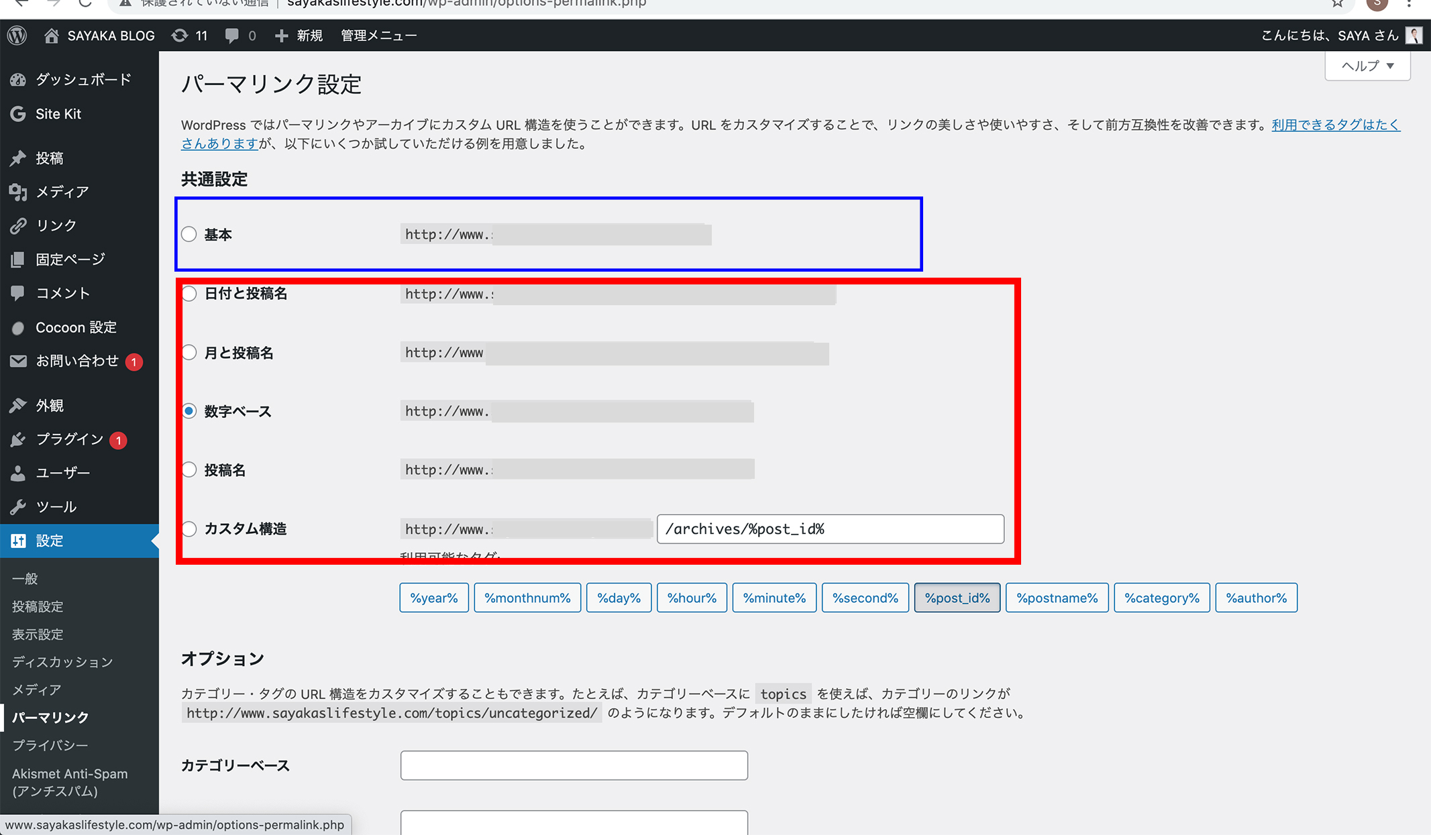This screenshot has width=1431, height=835.
Task: Click the Chrome profile avatar icon
Action: pos(1377,3)
